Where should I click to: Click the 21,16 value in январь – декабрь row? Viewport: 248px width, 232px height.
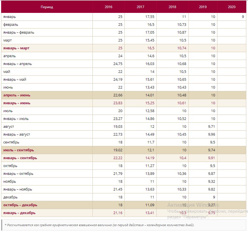click(x=118, y=213)
